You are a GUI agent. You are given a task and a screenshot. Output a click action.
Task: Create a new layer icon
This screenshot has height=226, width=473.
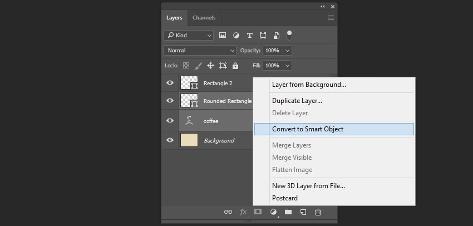[x=303, y=212]
